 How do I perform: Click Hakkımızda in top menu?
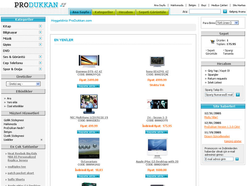coord(177,5)
